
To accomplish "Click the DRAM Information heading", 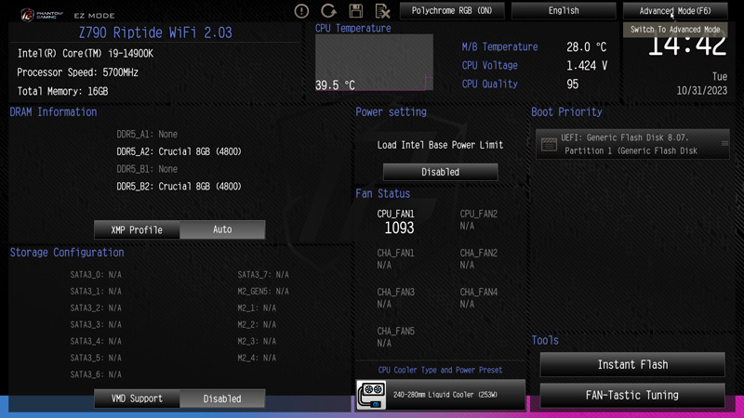I will click(53, 111).
